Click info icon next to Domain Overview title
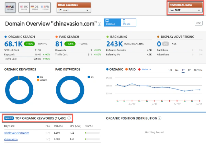206x144 pixels. [x=100, y=24]
